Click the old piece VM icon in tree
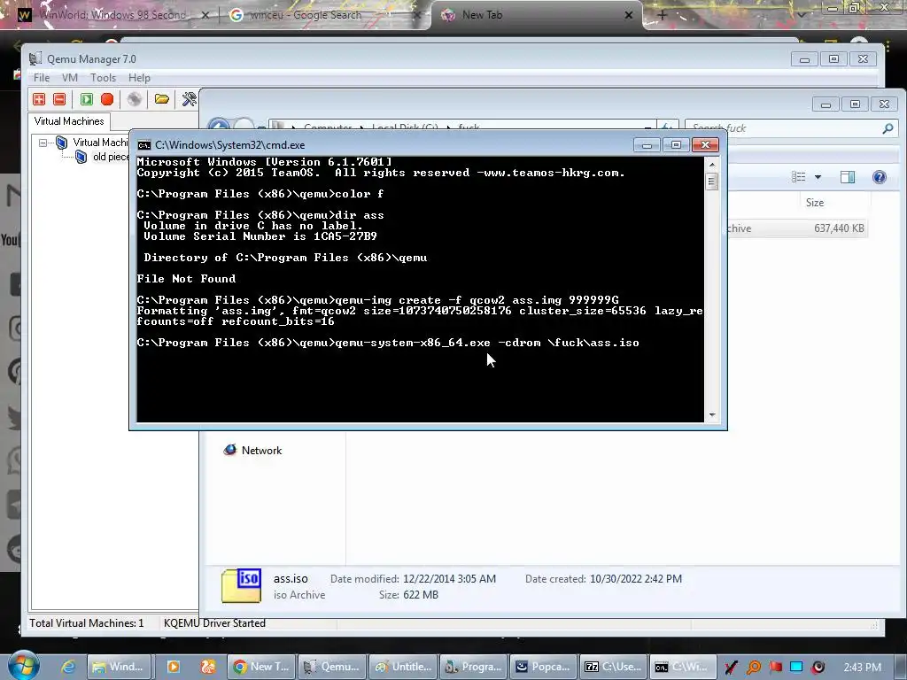Screen dimensions: 907x680 click(x=81, y=157)
